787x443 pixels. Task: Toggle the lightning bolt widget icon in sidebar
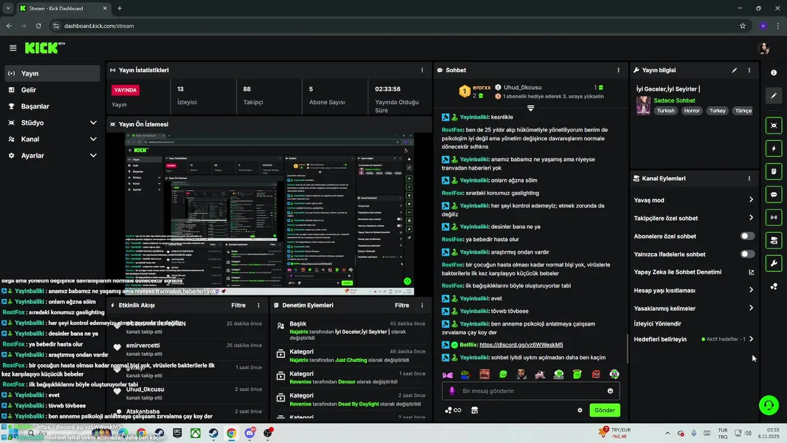pyautogui.click(x=773, y=148)
